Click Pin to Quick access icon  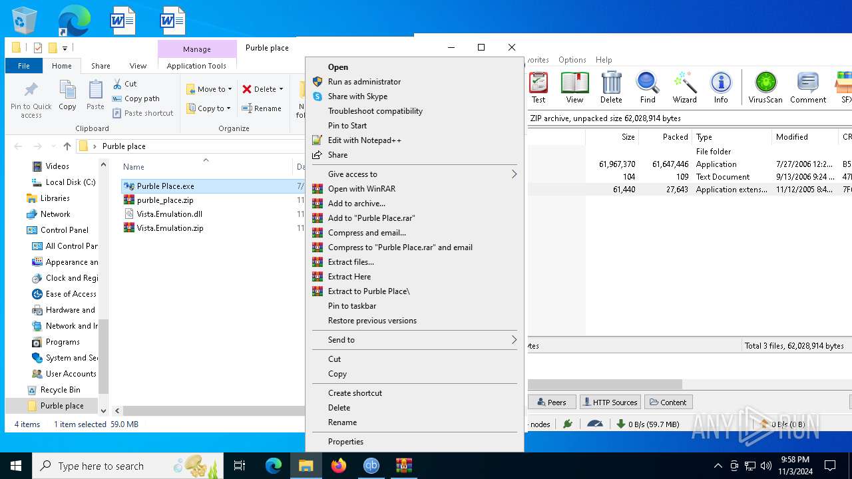pyautogui.click(x=31, y=100)
